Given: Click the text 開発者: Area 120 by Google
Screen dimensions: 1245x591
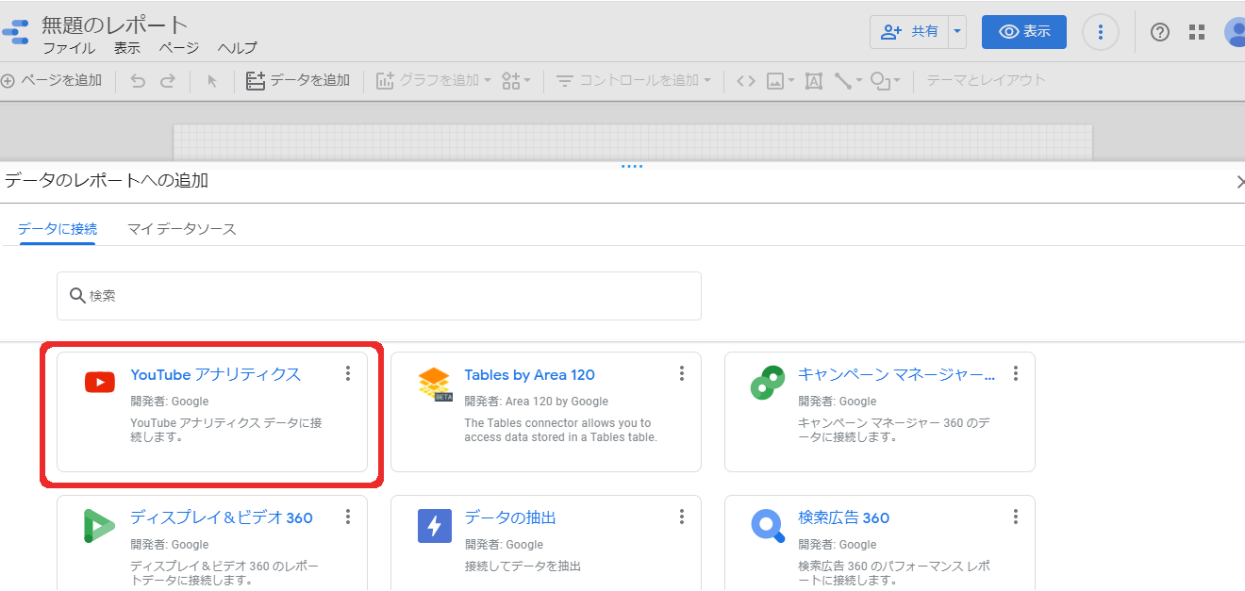Looking at the screenshot, I should (536, 402).
